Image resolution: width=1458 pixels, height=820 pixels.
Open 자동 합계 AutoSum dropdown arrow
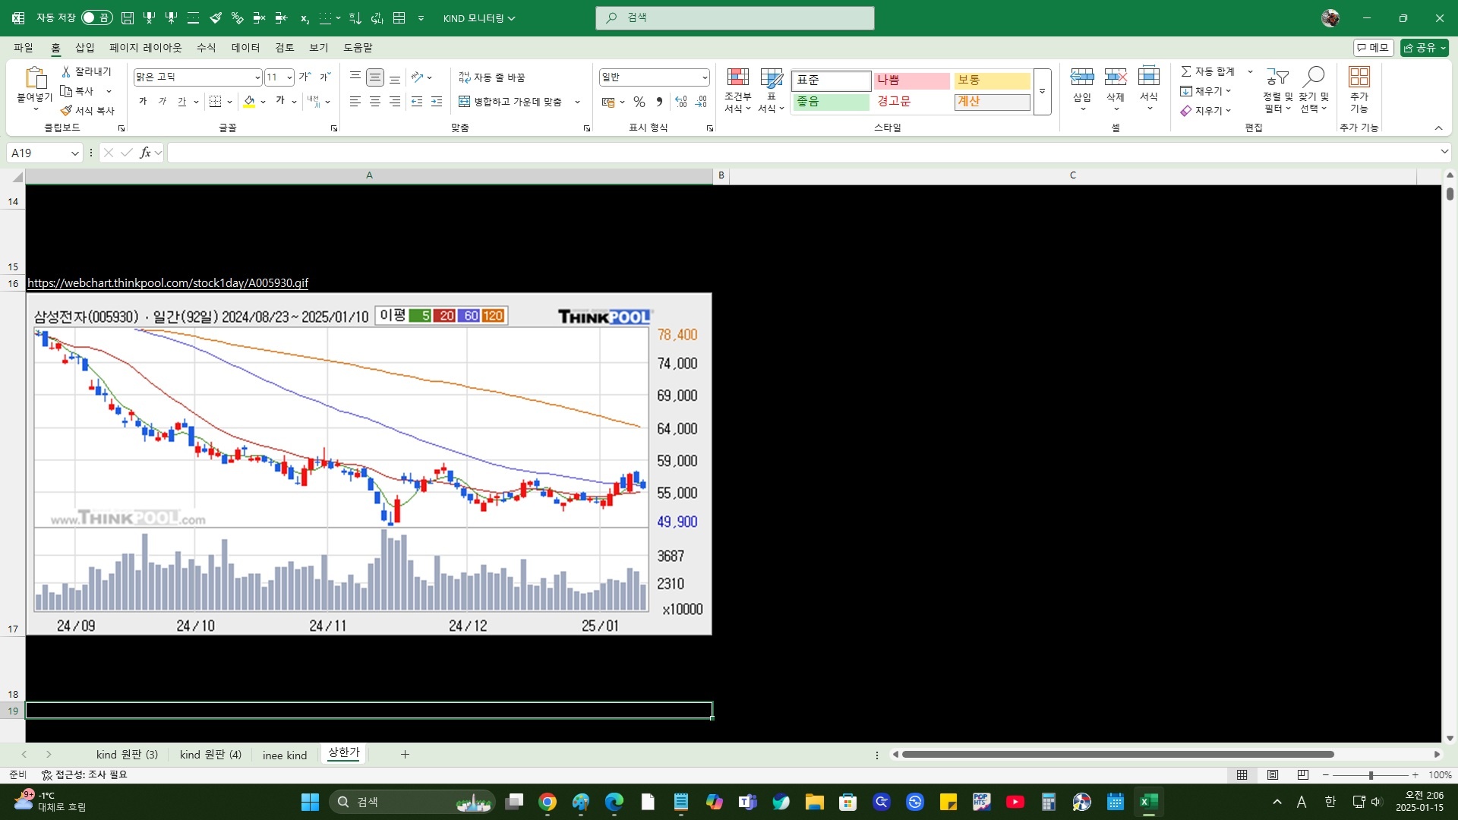(1250, 71)
